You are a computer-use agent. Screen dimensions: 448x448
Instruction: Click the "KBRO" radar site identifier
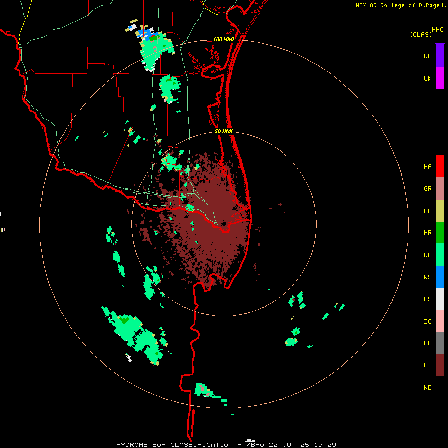(x=255, y=445)
